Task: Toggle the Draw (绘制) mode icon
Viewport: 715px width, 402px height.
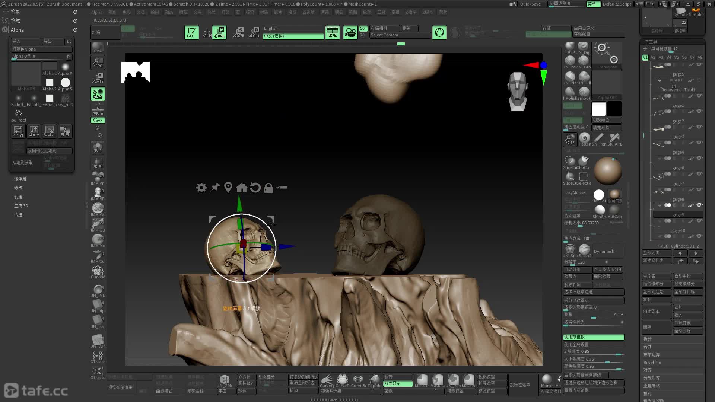Action: point(207,32)
